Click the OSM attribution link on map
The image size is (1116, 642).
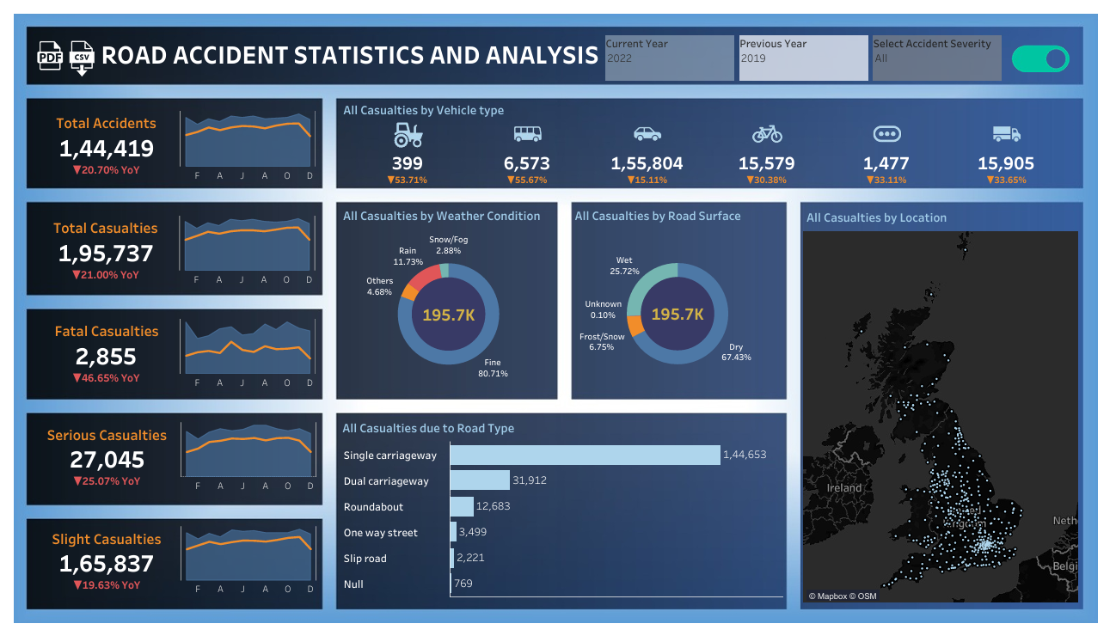[867, 596]
